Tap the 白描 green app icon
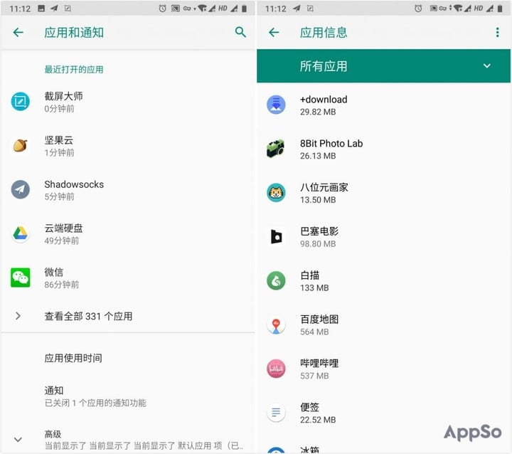 point(276,281)
